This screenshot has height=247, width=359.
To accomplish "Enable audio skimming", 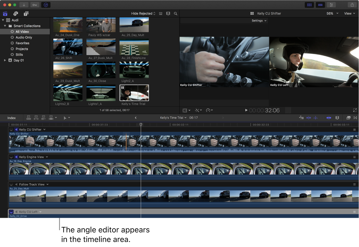I will pos(316,117).
